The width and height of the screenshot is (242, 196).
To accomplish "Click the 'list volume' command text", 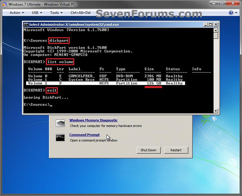I will point(60,62).
